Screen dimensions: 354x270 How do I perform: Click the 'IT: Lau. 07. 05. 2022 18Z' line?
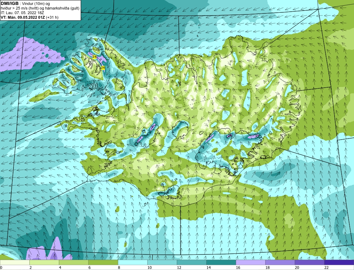tap(22, 13)
